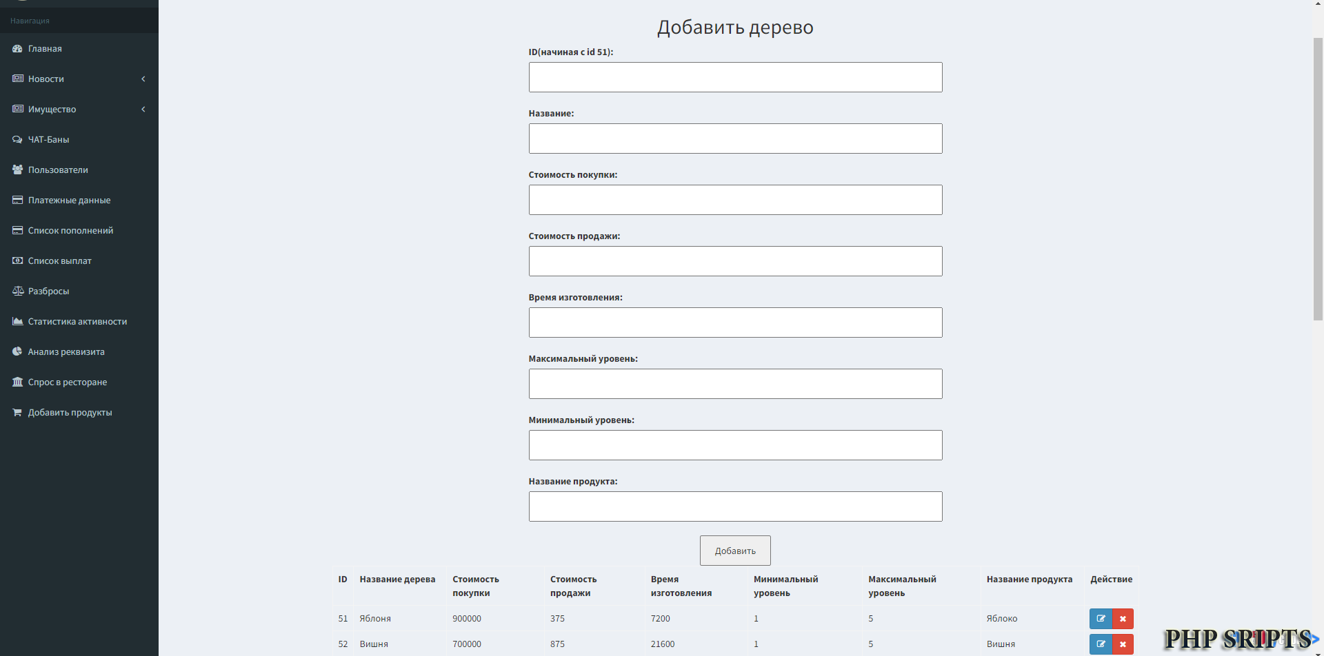This screenshot has height=656, width=1324.
Task: Go to Статистика активности page
Action: pyautogui.click(x=77, y=322)
